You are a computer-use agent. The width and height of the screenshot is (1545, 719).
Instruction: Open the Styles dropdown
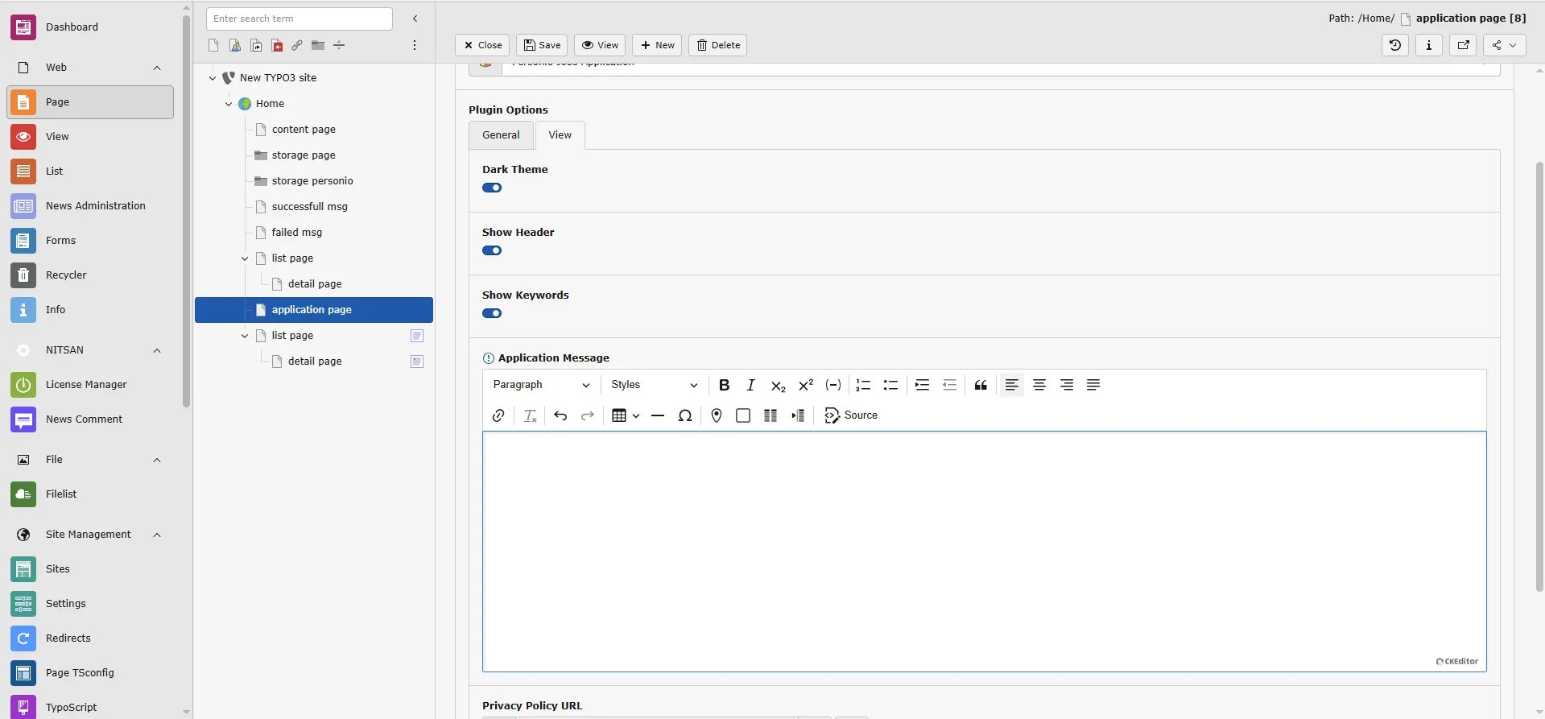(x=654, y=385)
